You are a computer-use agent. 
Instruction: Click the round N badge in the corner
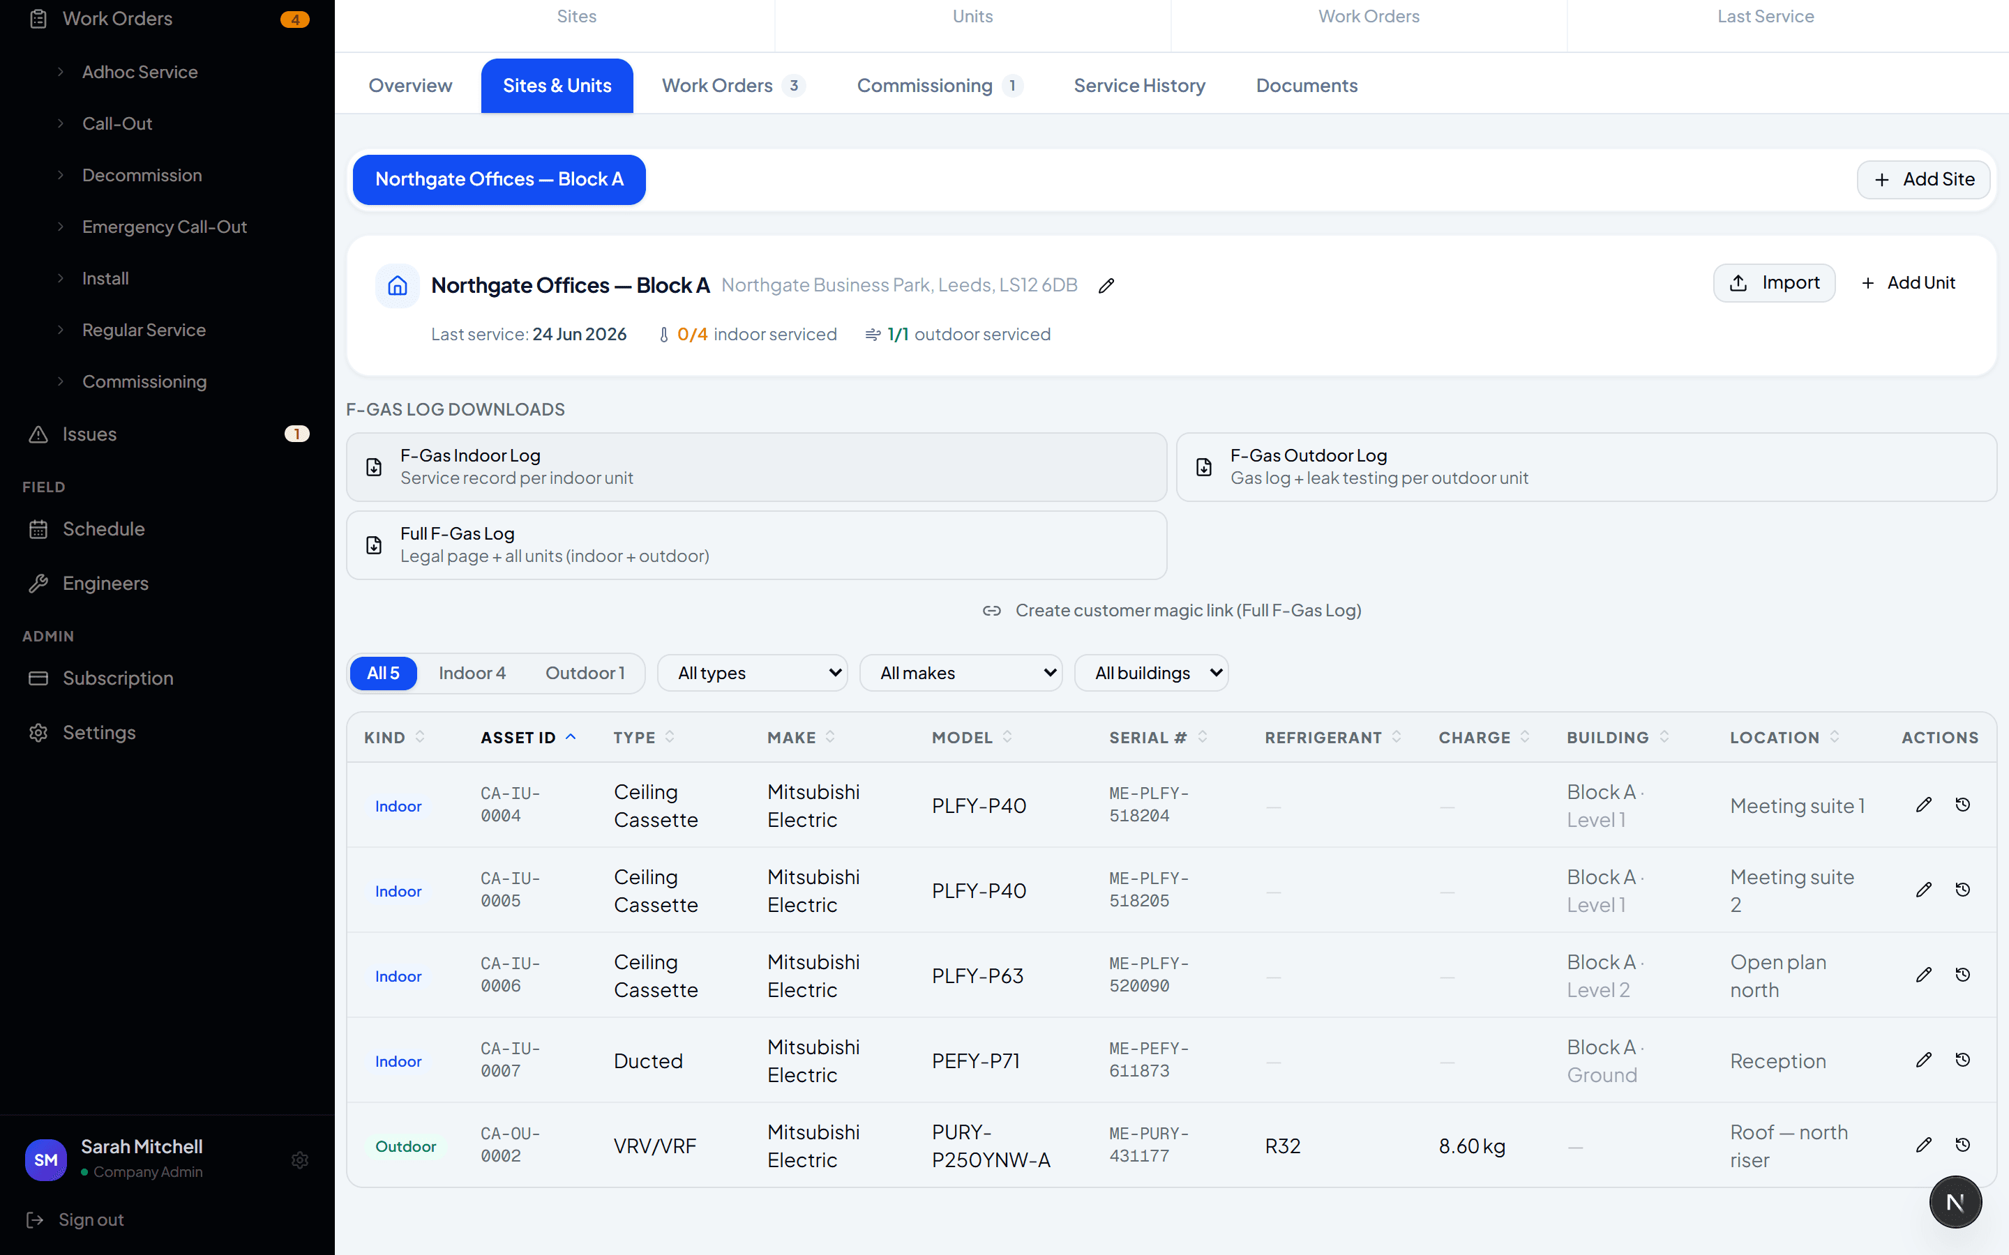click(1955, 1202)
